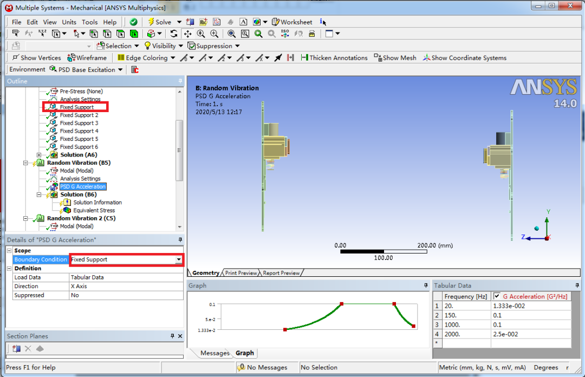This screenshot has height=377, width=585.
Task: Click the Zoom magnifier tool
Action: [201, 34]
